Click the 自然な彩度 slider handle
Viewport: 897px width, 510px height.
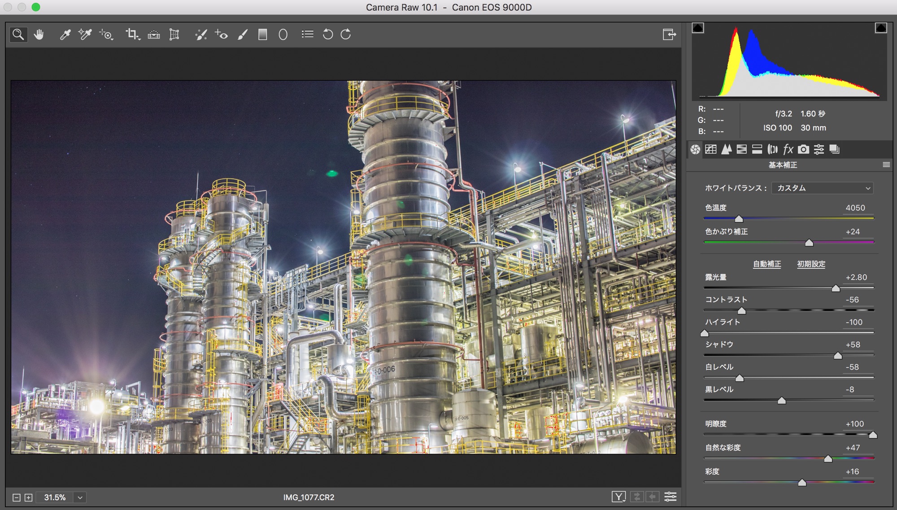tap(828, 459)
